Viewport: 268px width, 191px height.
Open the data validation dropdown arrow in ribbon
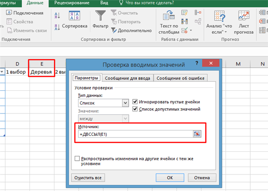(191, 31)
